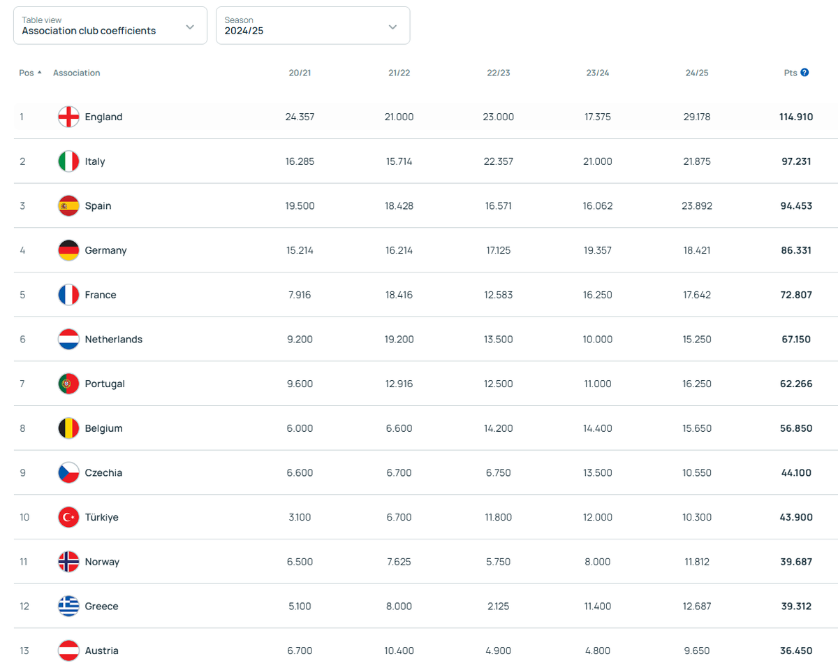Click the Italy flag icon
This screenshot has width=838, height=668.
click(x=68, y=161)
